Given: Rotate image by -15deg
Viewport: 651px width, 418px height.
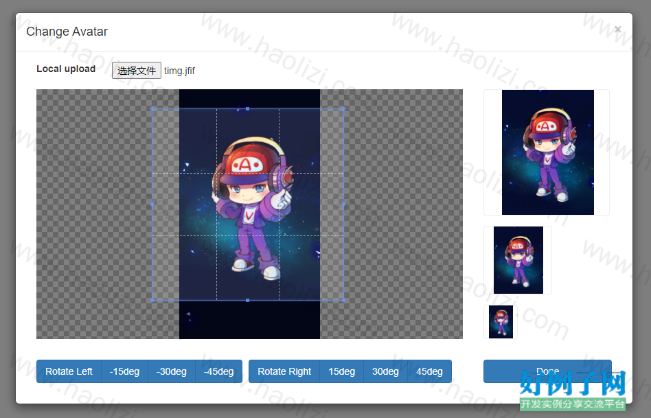Looking at the screenshot, I should click(x=124, y=371).
